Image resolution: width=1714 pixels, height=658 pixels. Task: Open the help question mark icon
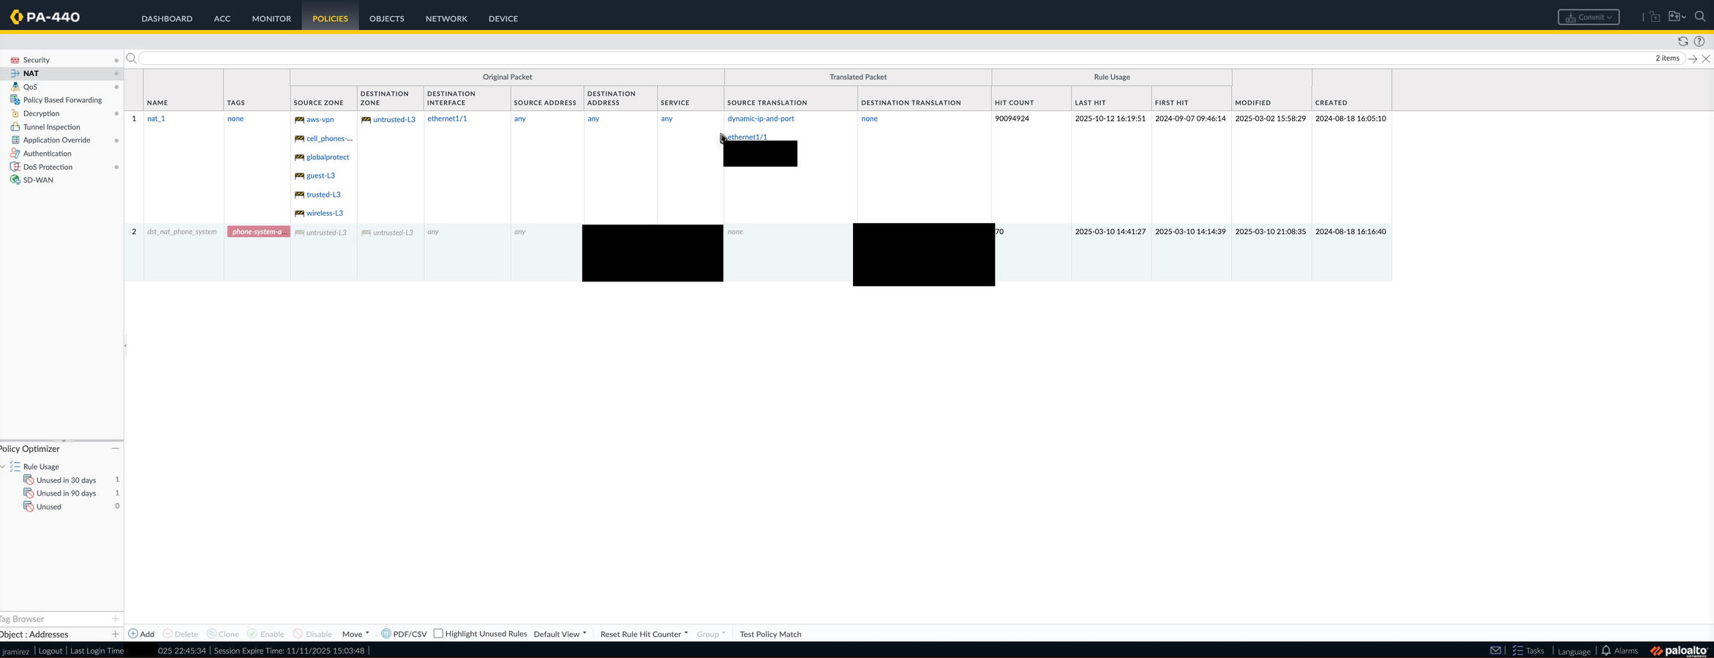[1699, 42]
